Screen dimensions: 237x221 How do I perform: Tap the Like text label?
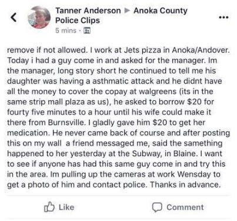pyautogui.click(x=66, y=207)
